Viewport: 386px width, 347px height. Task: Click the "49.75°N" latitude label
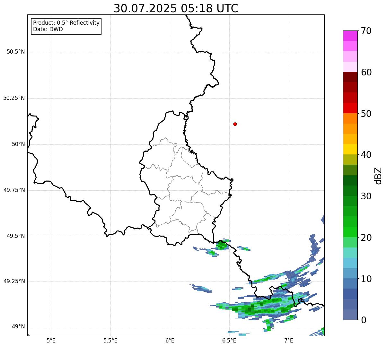(14, 190)
